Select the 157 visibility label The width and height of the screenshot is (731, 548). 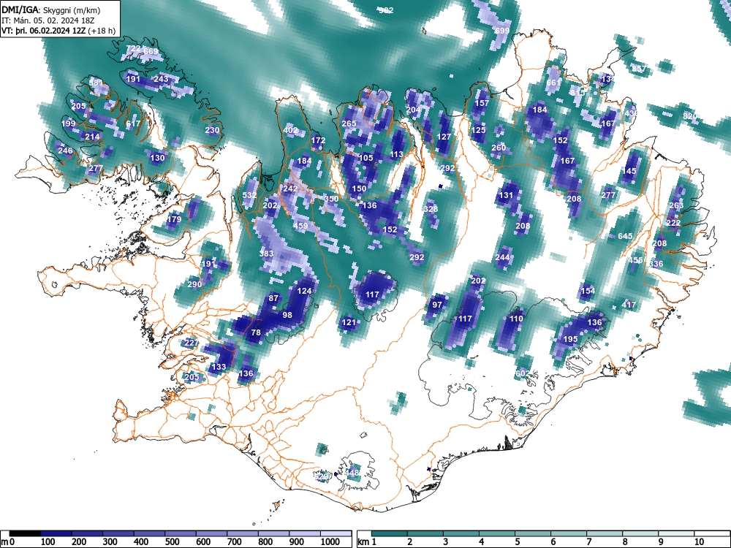point(482,103)
